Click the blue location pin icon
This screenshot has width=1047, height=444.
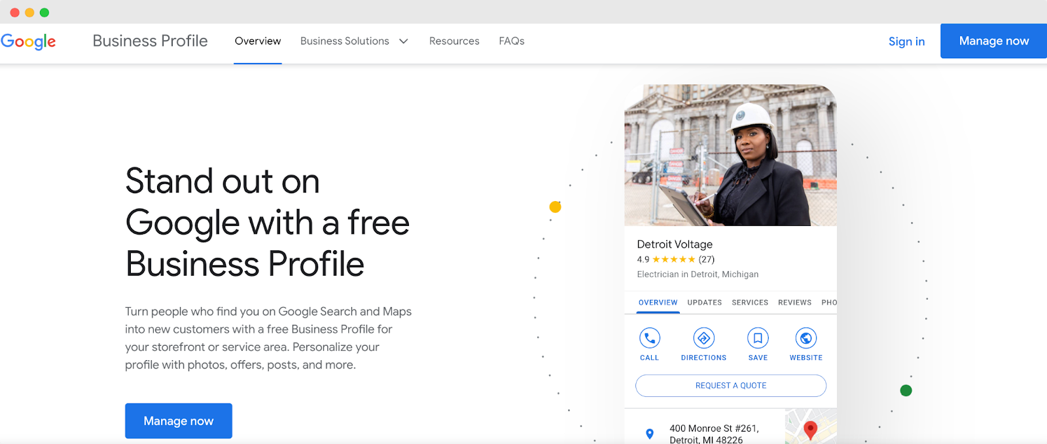coord(649,434)
